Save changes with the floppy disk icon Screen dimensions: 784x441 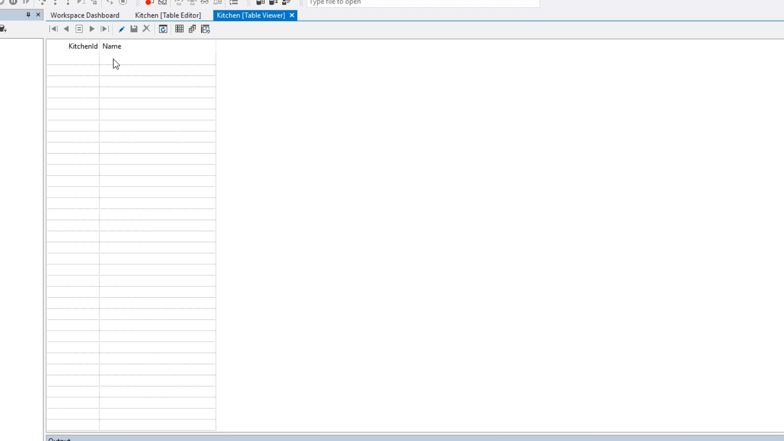(x=134, y=29)
